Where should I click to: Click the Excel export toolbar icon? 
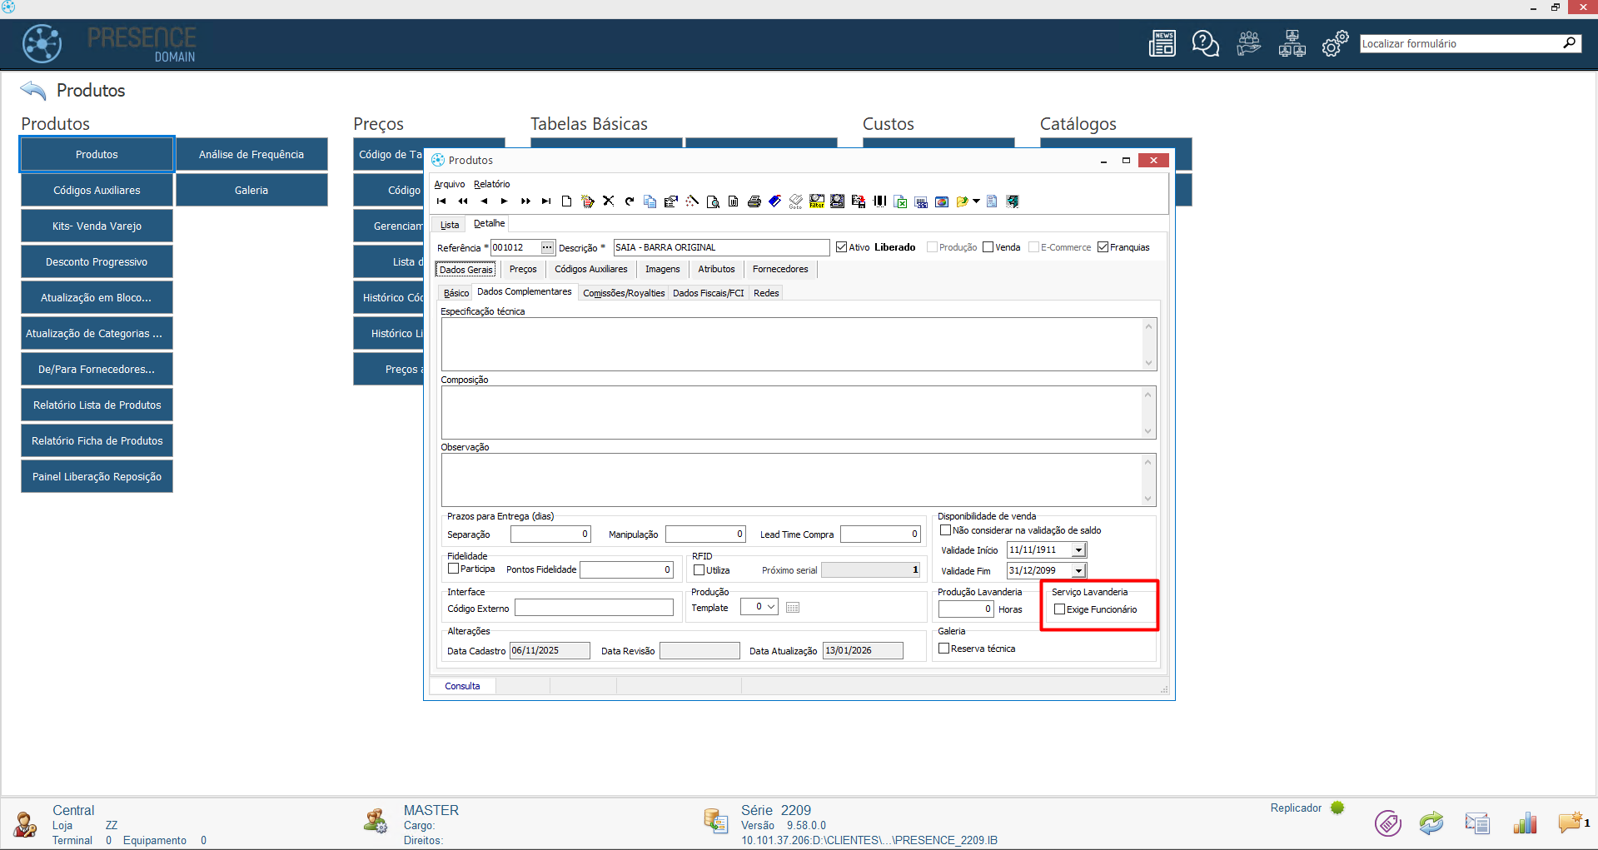click(900, 201)
